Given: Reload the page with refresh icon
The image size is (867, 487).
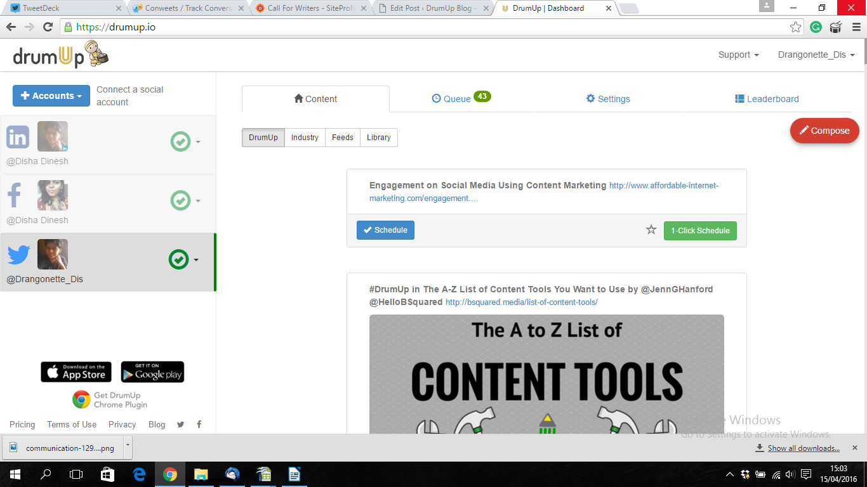Looking at the screenshot, I should (x=48, y=27).
